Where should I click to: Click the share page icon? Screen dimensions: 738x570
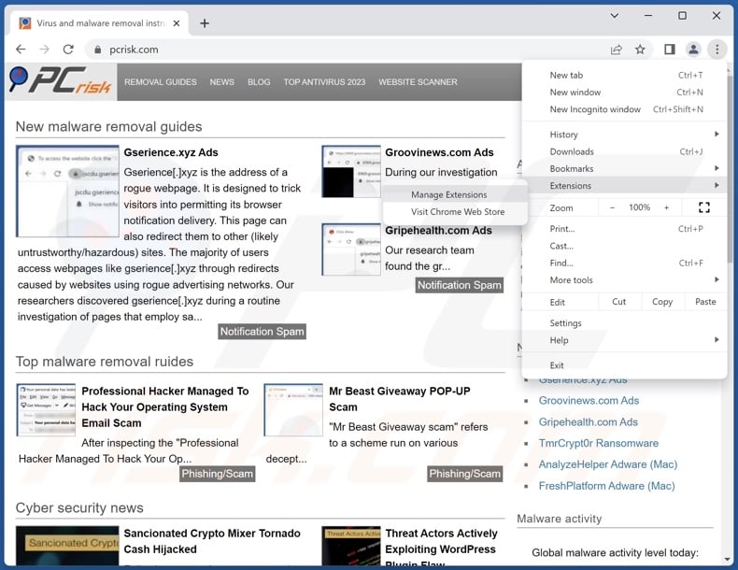pos(617,50)
